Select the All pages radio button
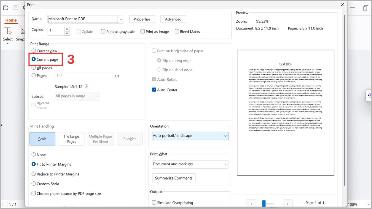Screen dimensions: 372x209 pyautogui.click(x=33, y=68)
